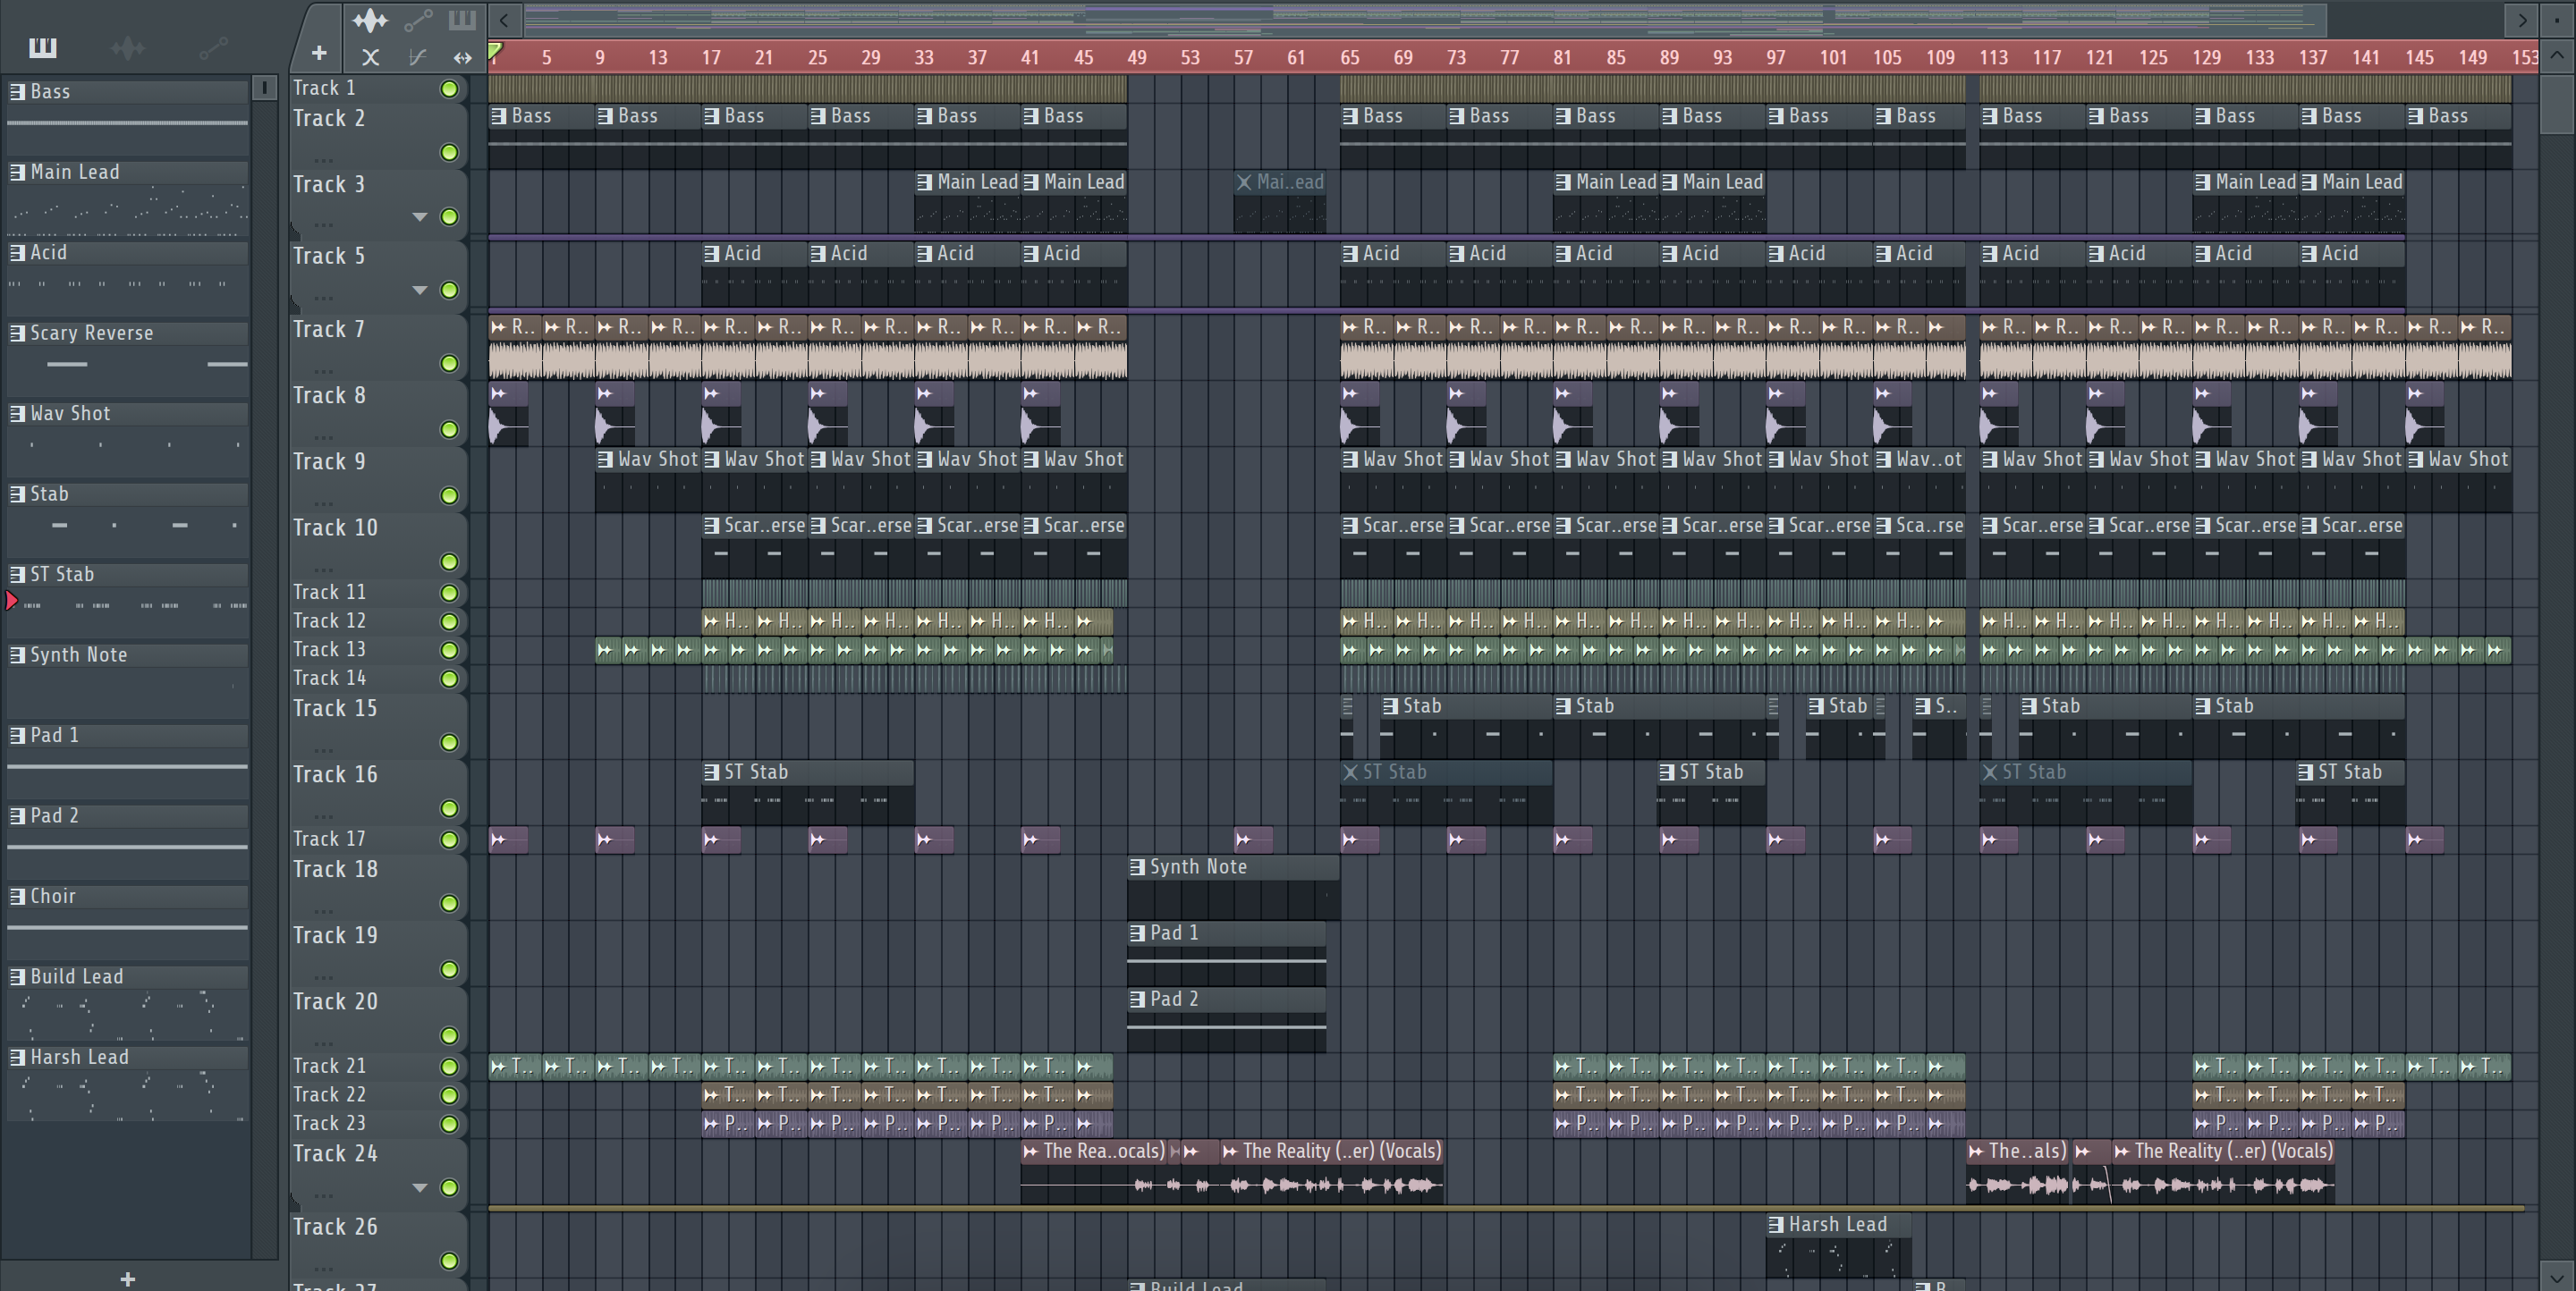The image size is (2576, 1291).
Task: Click the piano icon beside Synth Note in picker
Action: point(17,654)
